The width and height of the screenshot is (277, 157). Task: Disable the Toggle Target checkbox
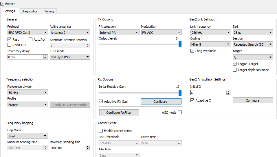coord(235,63)
